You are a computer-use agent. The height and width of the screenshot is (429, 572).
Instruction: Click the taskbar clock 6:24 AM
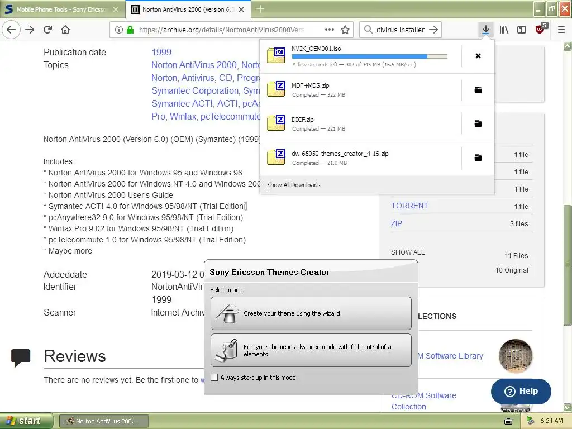551,421
